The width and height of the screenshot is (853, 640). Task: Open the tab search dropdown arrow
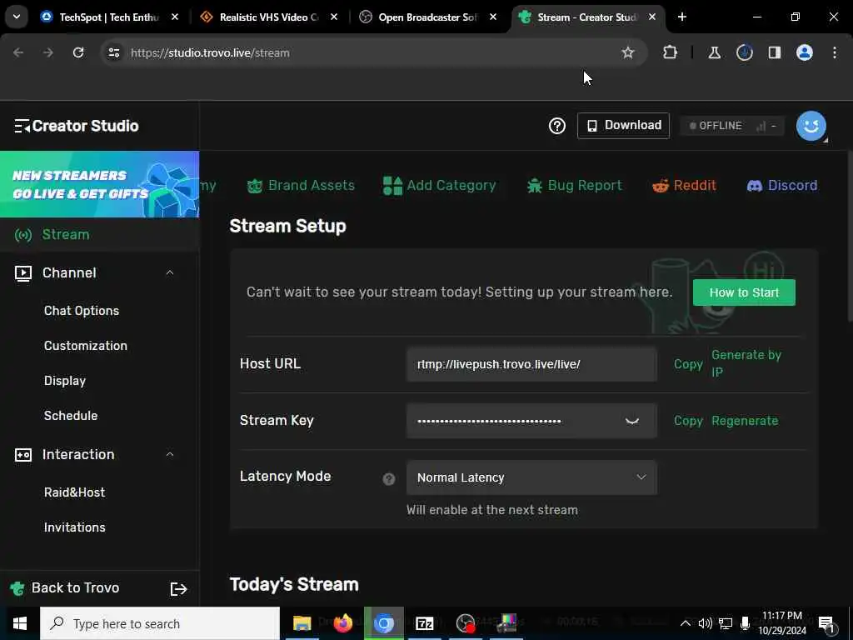17,17
